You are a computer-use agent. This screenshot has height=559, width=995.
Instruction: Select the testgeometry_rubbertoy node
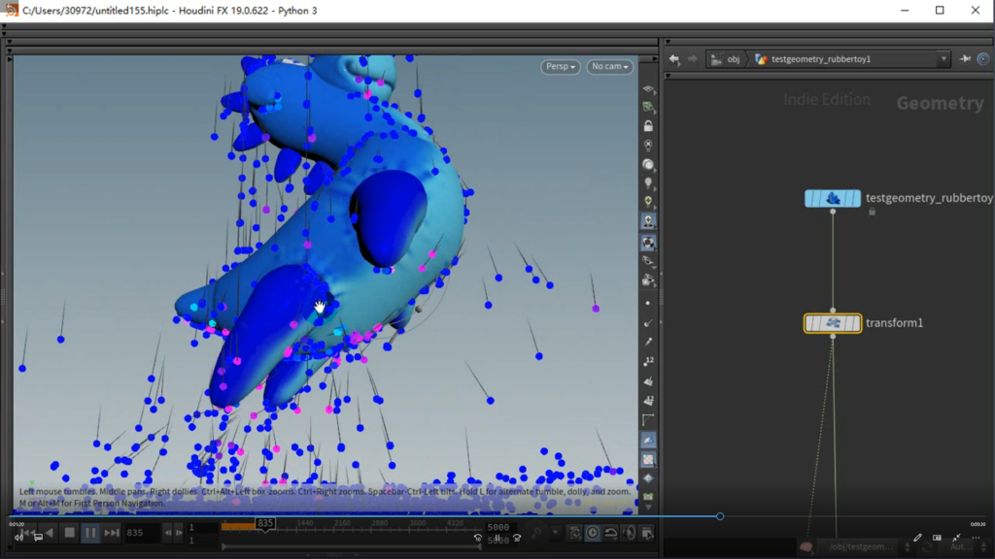click(833, 198)
